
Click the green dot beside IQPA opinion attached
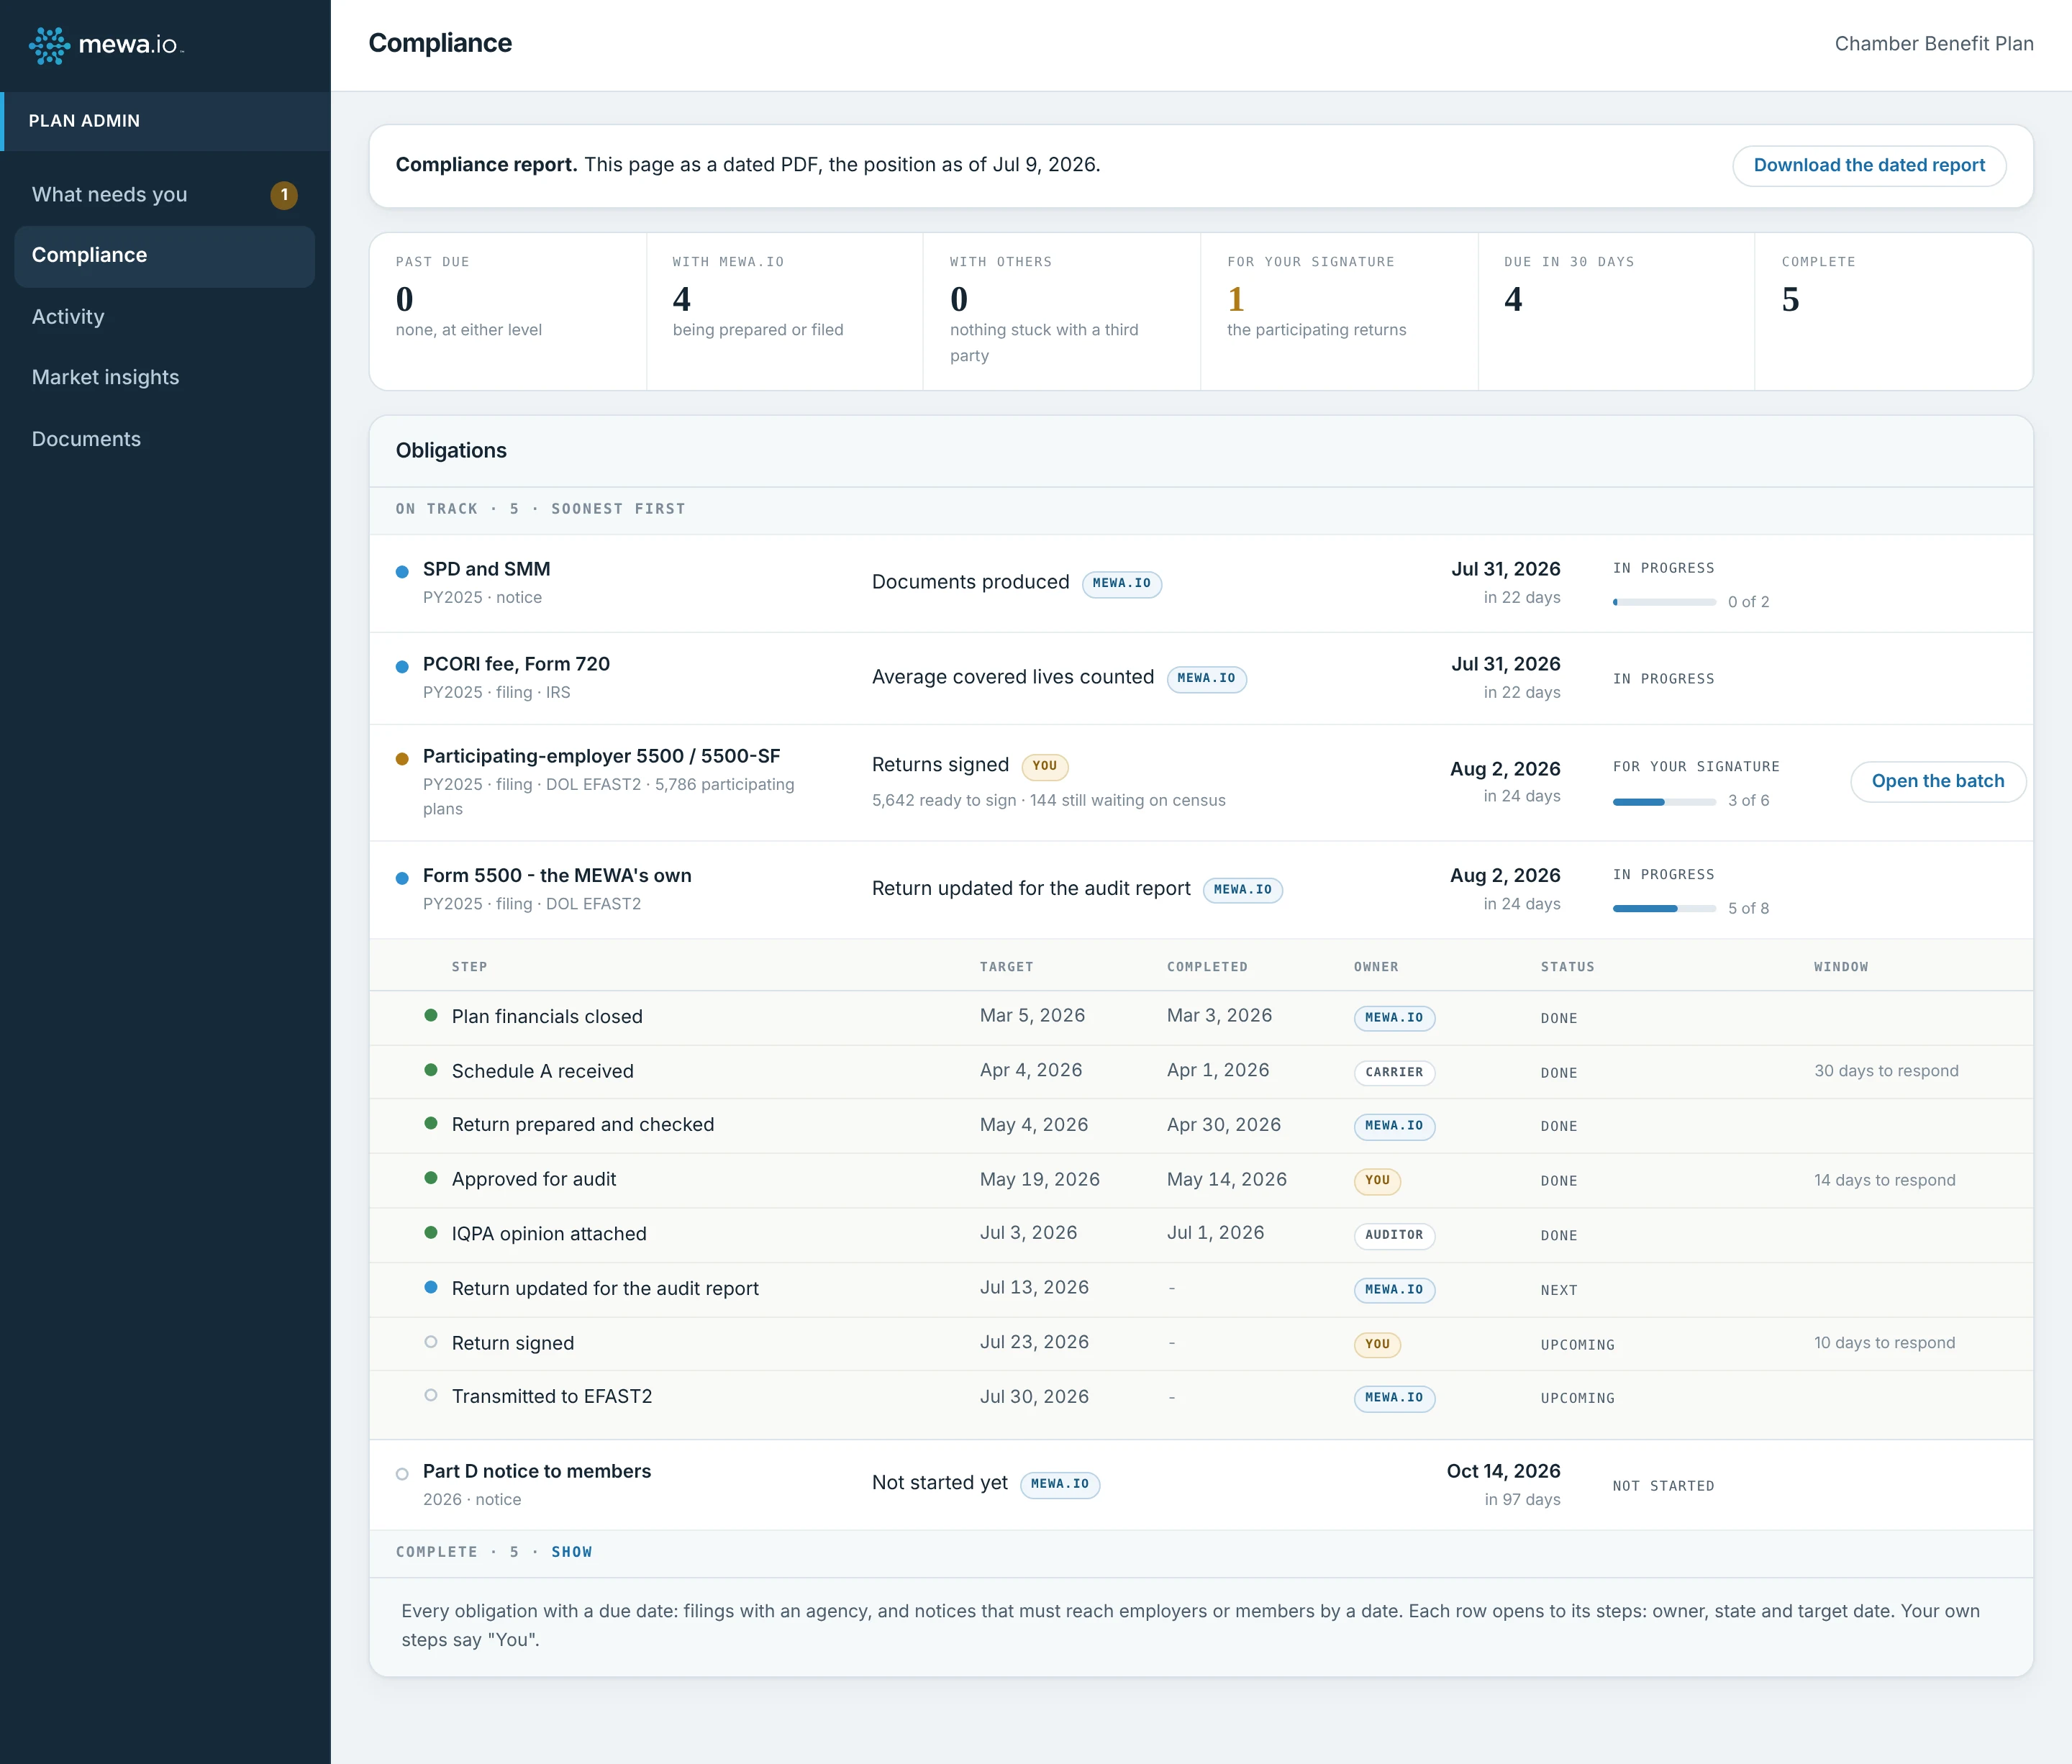click(x=431, y=1233)
